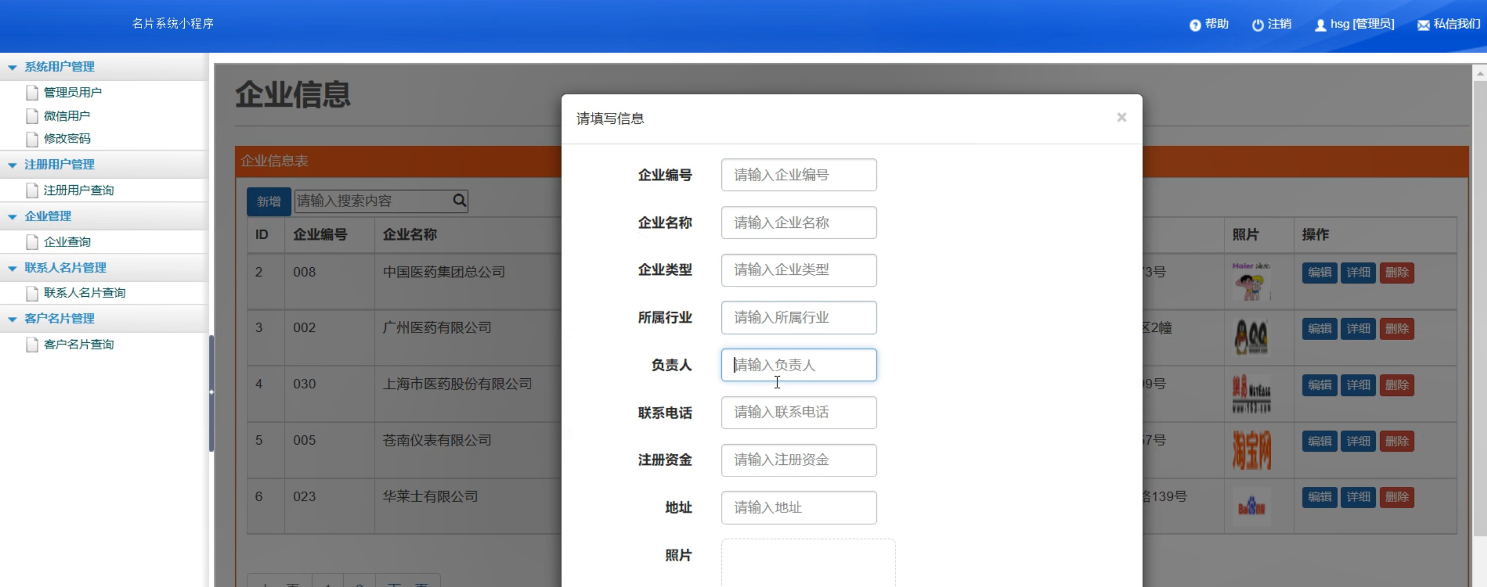
Task: Click the NetEase 163 photo thumbnail
Action: 1251,394
